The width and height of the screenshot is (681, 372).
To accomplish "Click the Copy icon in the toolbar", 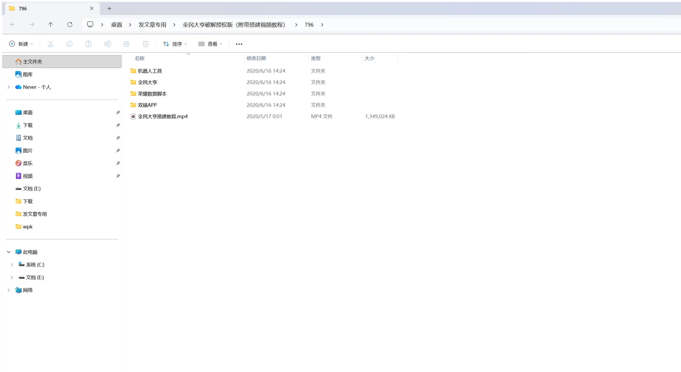I will (x=70, y=44).
